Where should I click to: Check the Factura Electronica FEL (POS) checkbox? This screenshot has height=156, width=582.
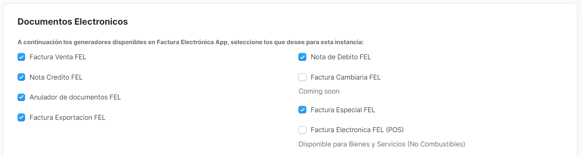302,130
